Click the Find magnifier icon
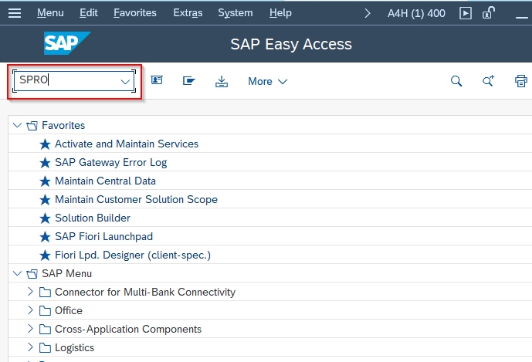The image size is (532, 362). click(456, 81)
